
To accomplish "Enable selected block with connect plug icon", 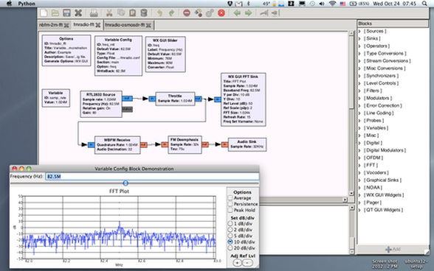I will point(263,13).
